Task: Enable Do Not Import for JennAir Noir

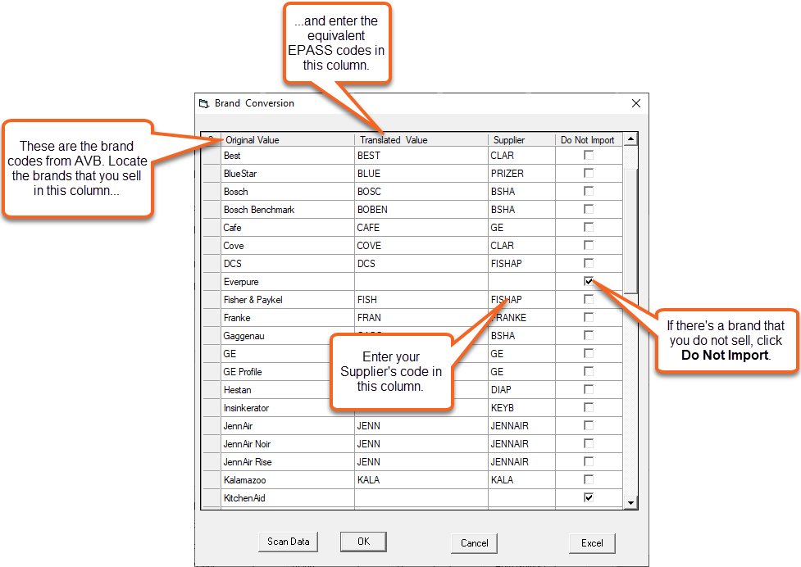Action: [x=589, y=443]
